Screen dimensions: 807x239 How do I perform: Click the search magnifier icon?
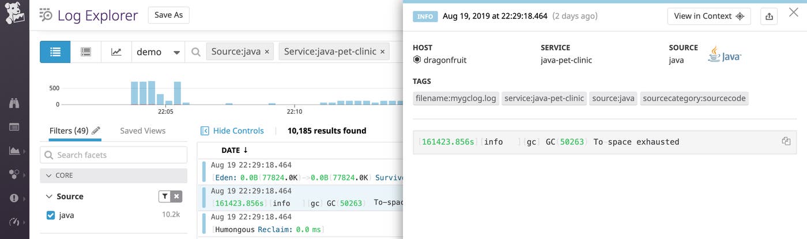click(196, 52)
